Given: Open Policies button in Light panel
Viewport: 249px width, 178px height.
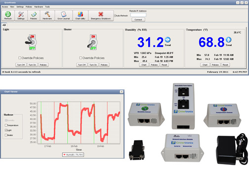Looking at the screenshot, I should coord(43,65).
